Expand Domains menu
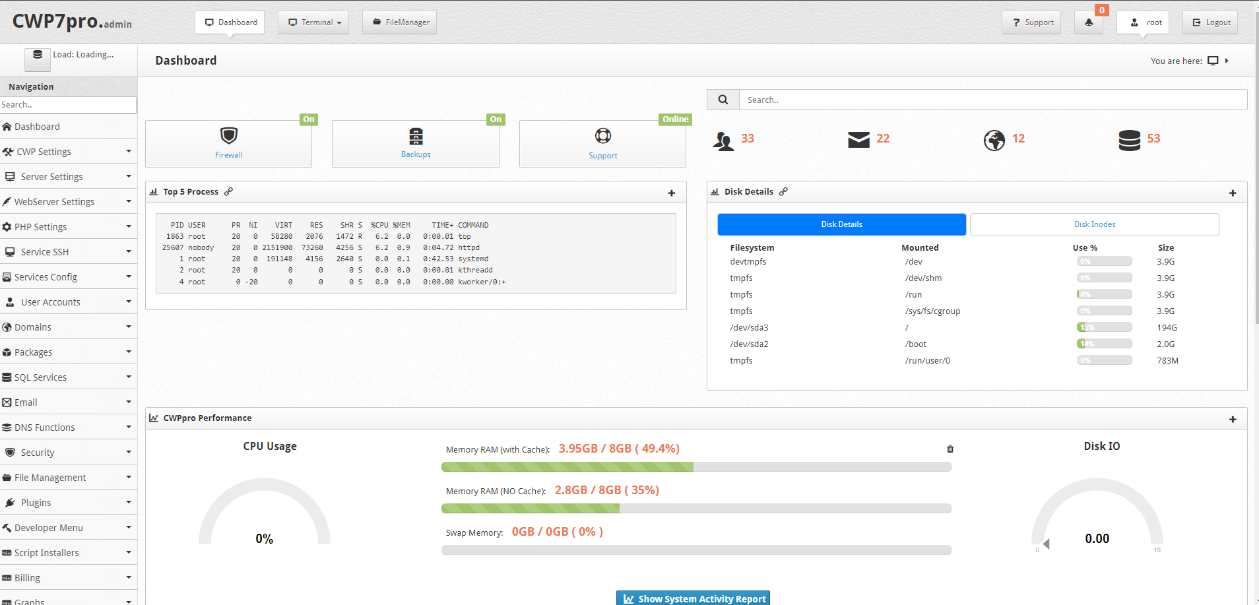 click(x=69, y=327)
